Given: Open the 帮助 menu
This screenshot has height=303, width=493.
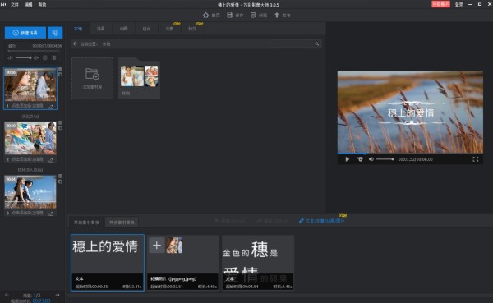Looking at the screenshot, I should tap(42, 4).
